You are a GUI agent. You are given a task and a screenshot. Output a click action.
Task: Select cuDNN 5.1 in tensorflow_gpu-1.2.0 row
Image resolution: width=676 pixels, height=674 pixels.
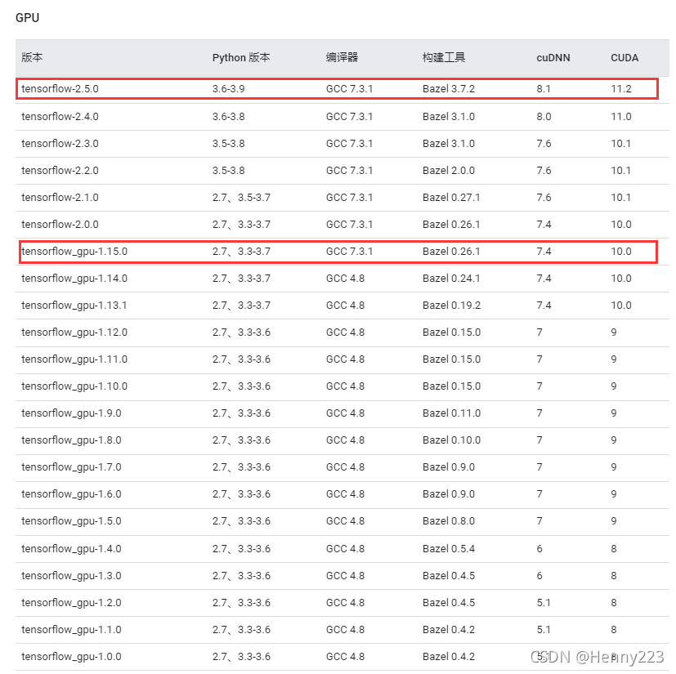pyautogui.click(x=544, y=603)
